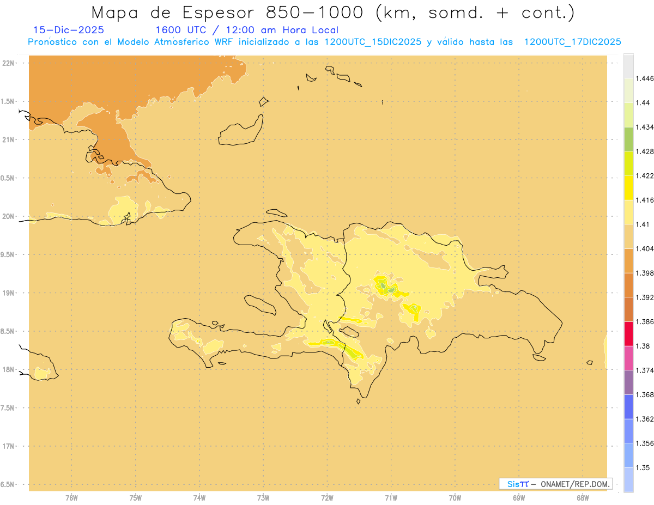Click the 1.422 legend value
Screen dimensions: 654x505
click(645, 175)
